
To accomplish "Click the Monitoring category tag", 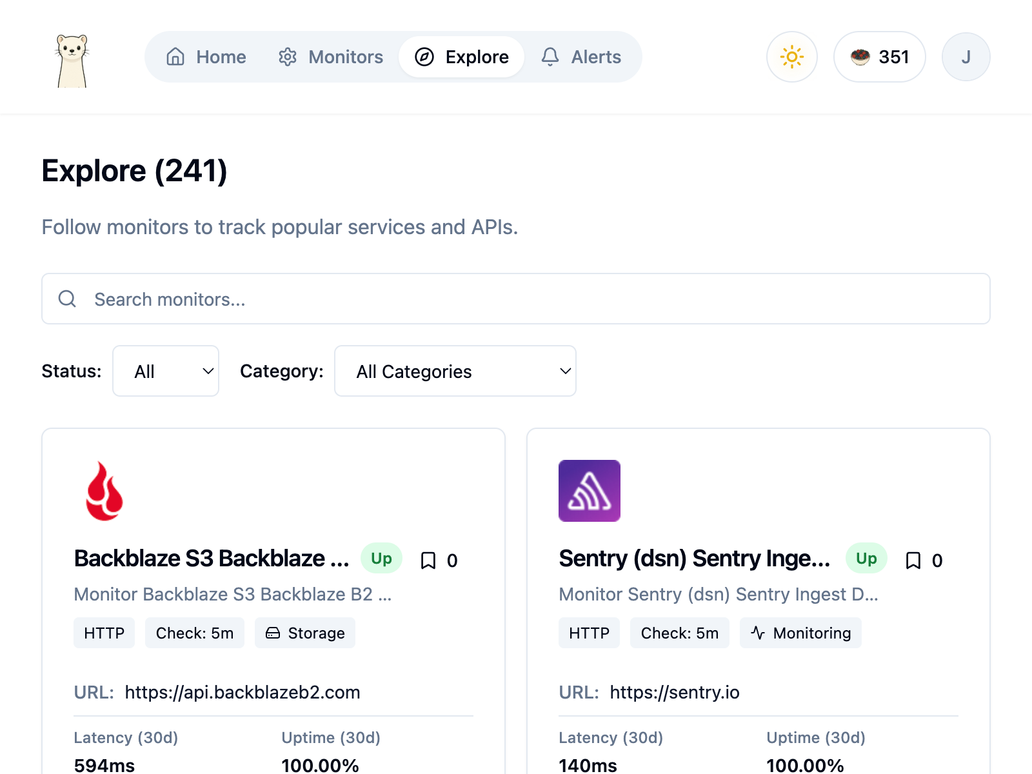I will click(800, 633).
